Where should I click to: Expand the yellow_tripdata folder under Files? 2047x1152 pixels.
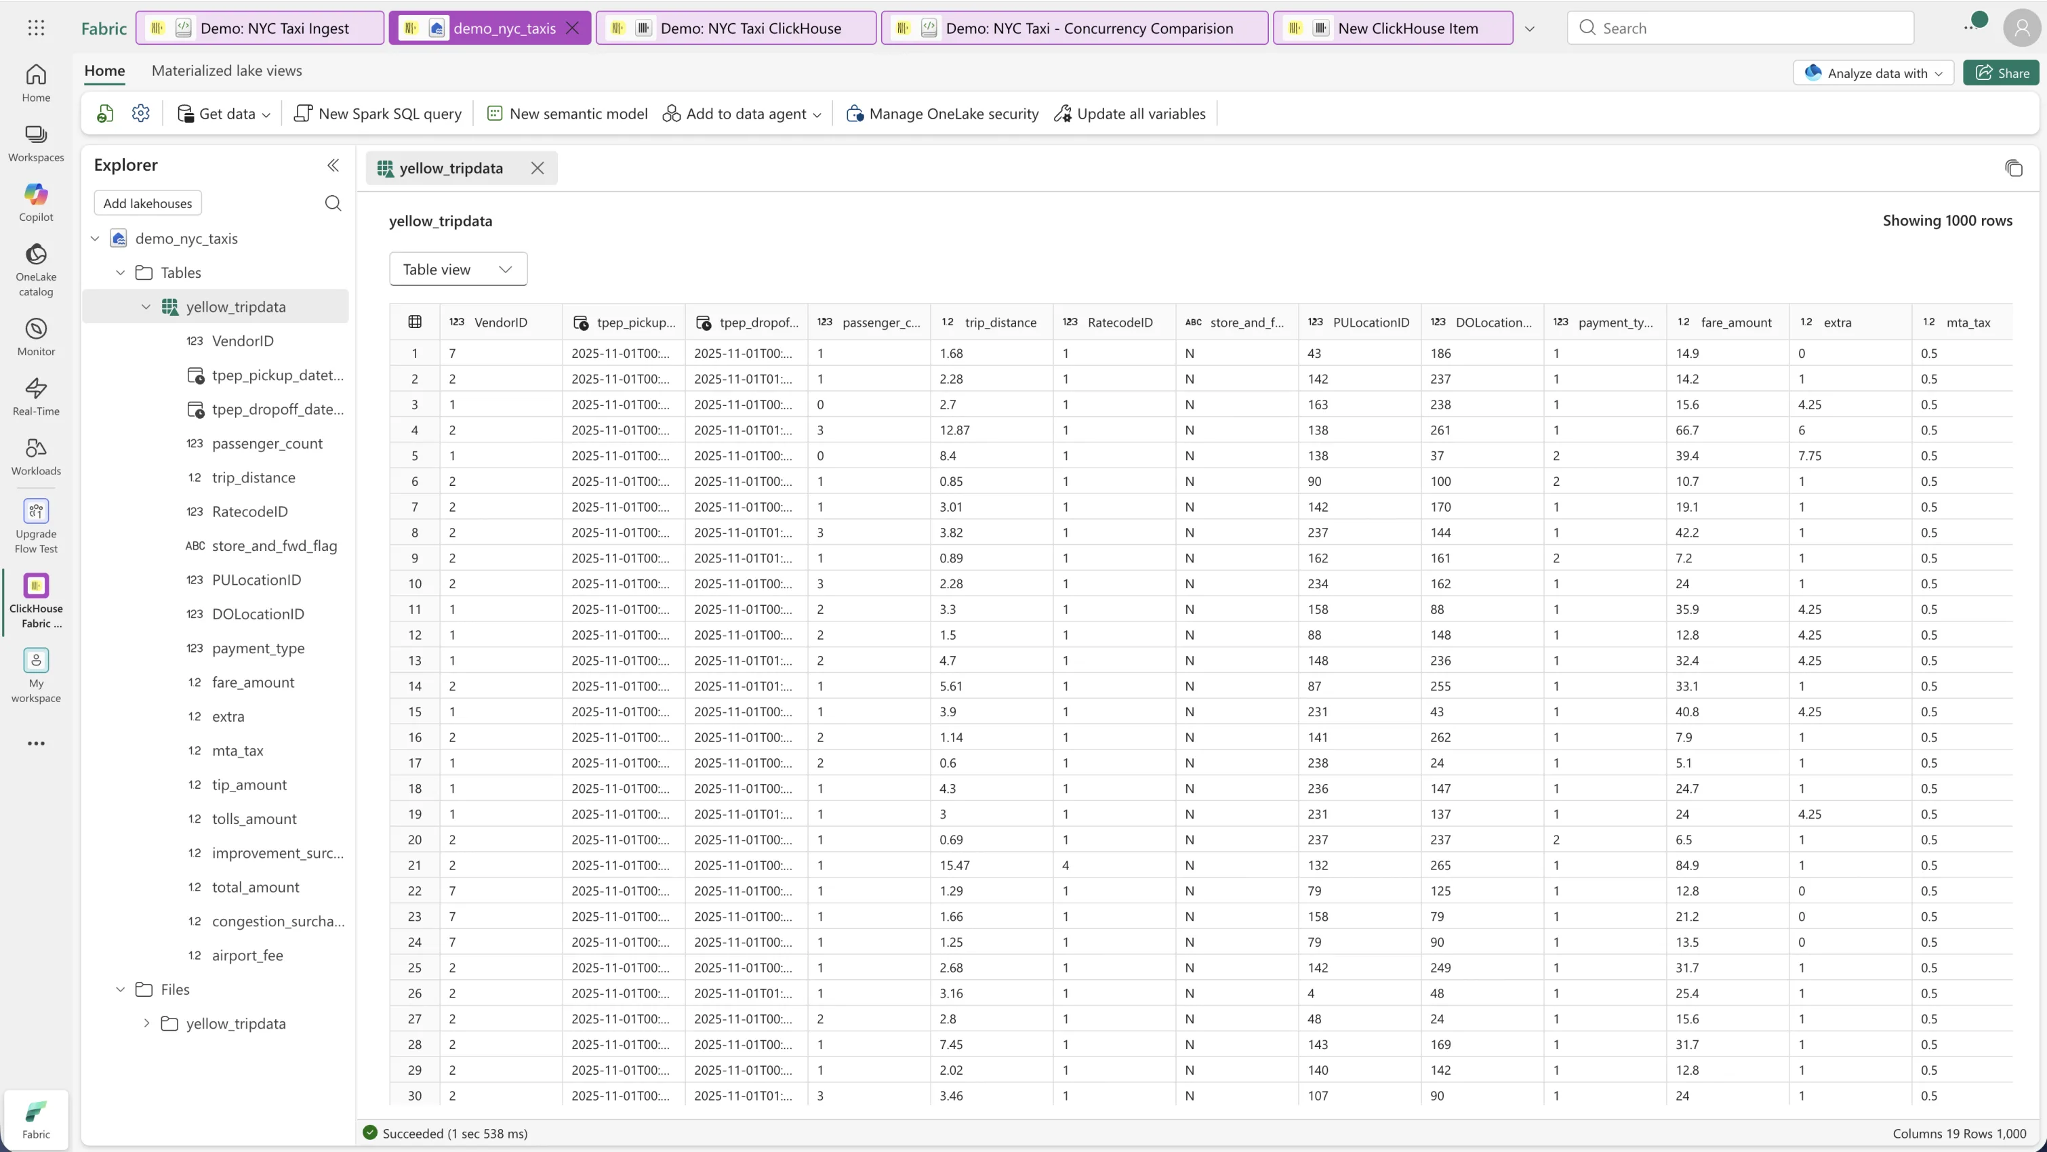pos(146,1023)
